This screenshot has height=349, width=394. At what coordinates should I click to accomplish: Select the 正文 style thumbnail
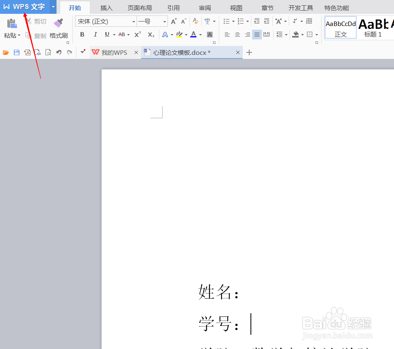[x=340, y=28]
